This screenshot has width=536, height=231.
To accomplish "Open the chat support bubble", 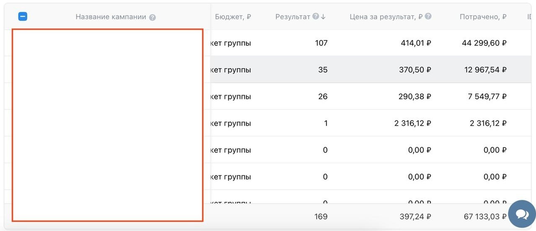I will [x=521, y=214].
